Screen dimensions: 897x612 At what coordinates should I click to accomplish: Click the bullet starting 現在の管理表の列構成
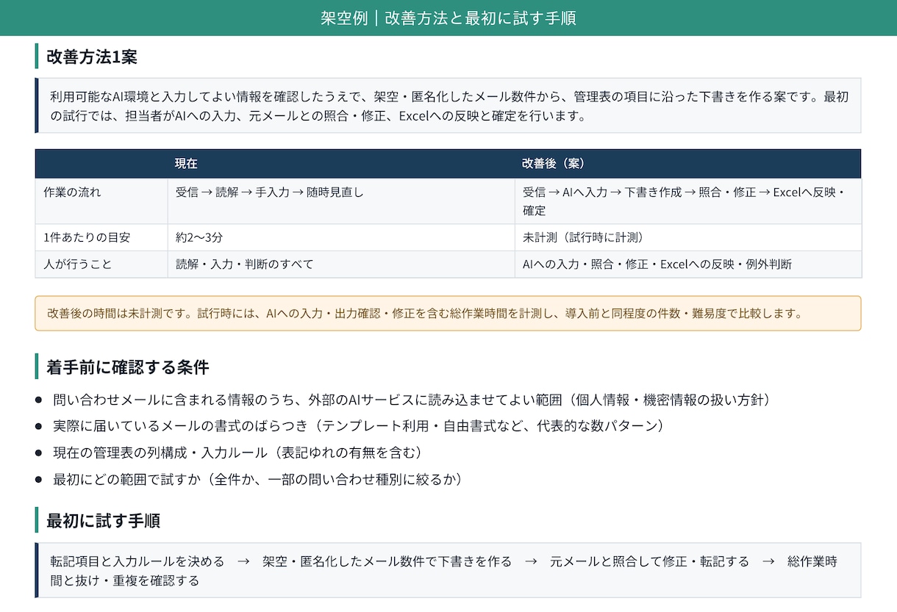click(238, 453)
